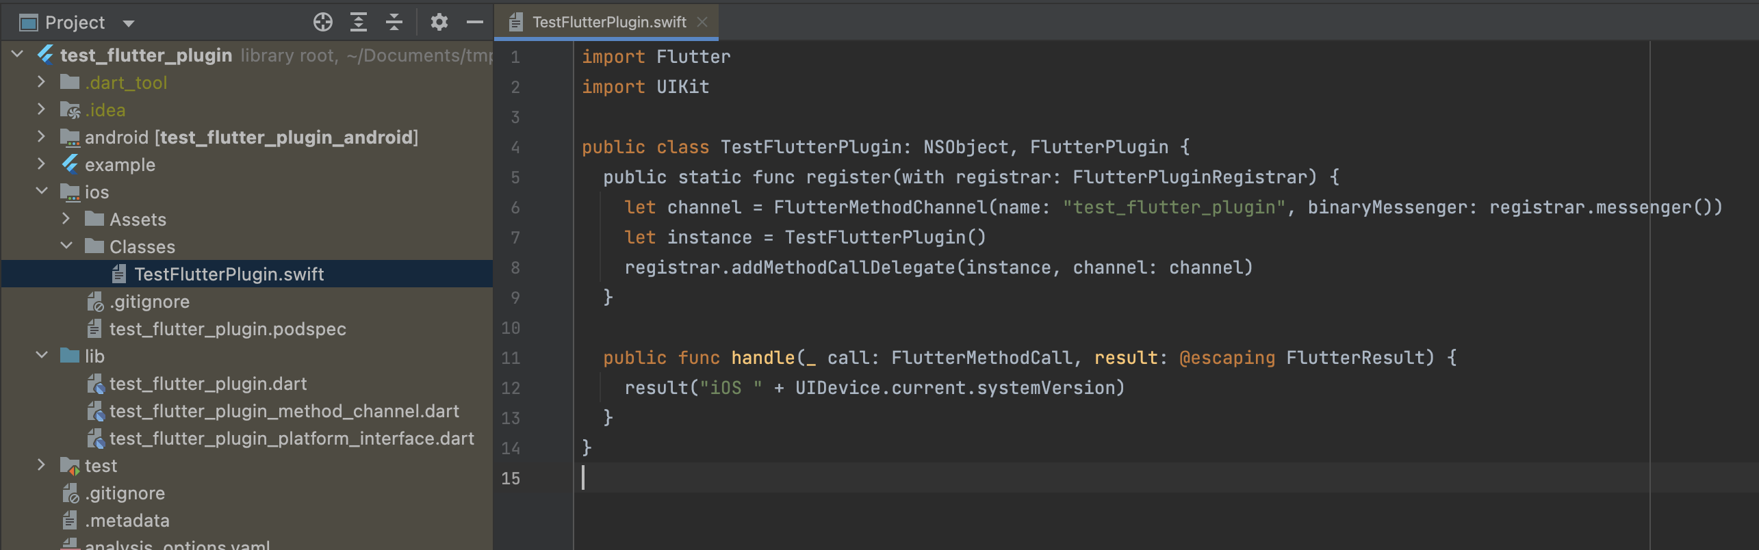This screenshot has height=550, width=1759.
Task: Click the lib folder icon
Action: pyautogui.click(x=70, y=356)
